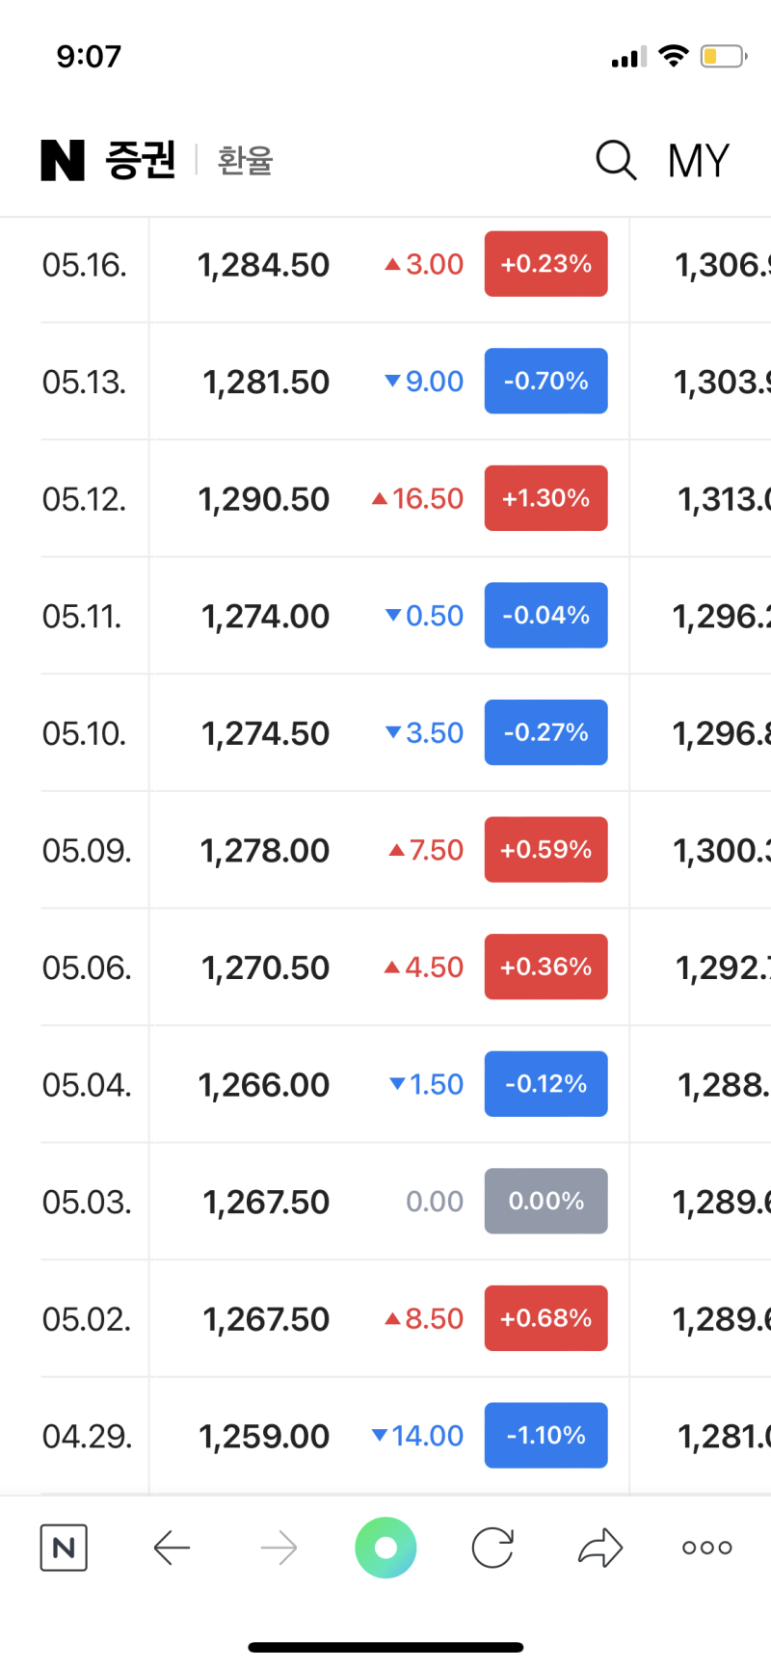The width and height of the screenshot is (771, 1669).
Task: Go back with the left arrow icon
Action: coord(172,1549)
